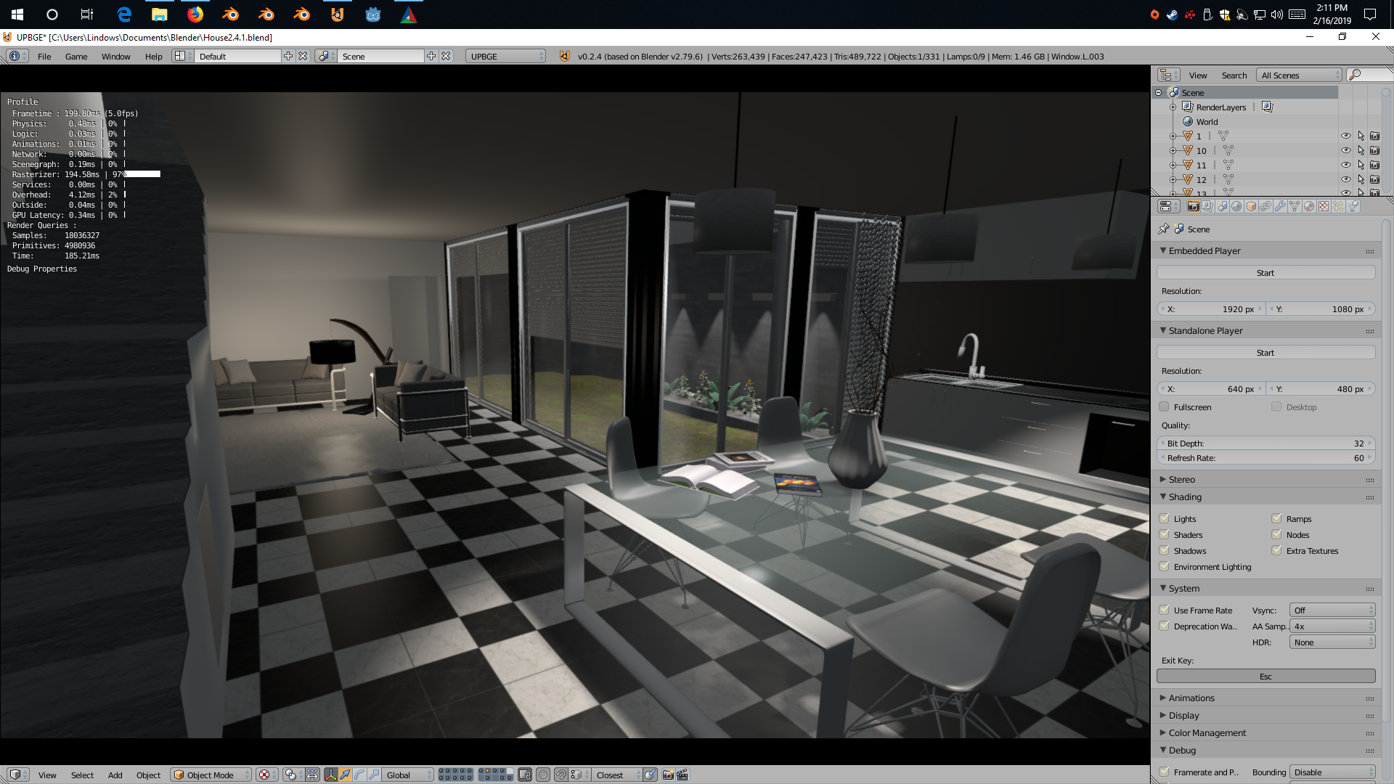1394x784 pixels.
Task: Open the Physics properties tab
Action: (x=1353, y=206)
